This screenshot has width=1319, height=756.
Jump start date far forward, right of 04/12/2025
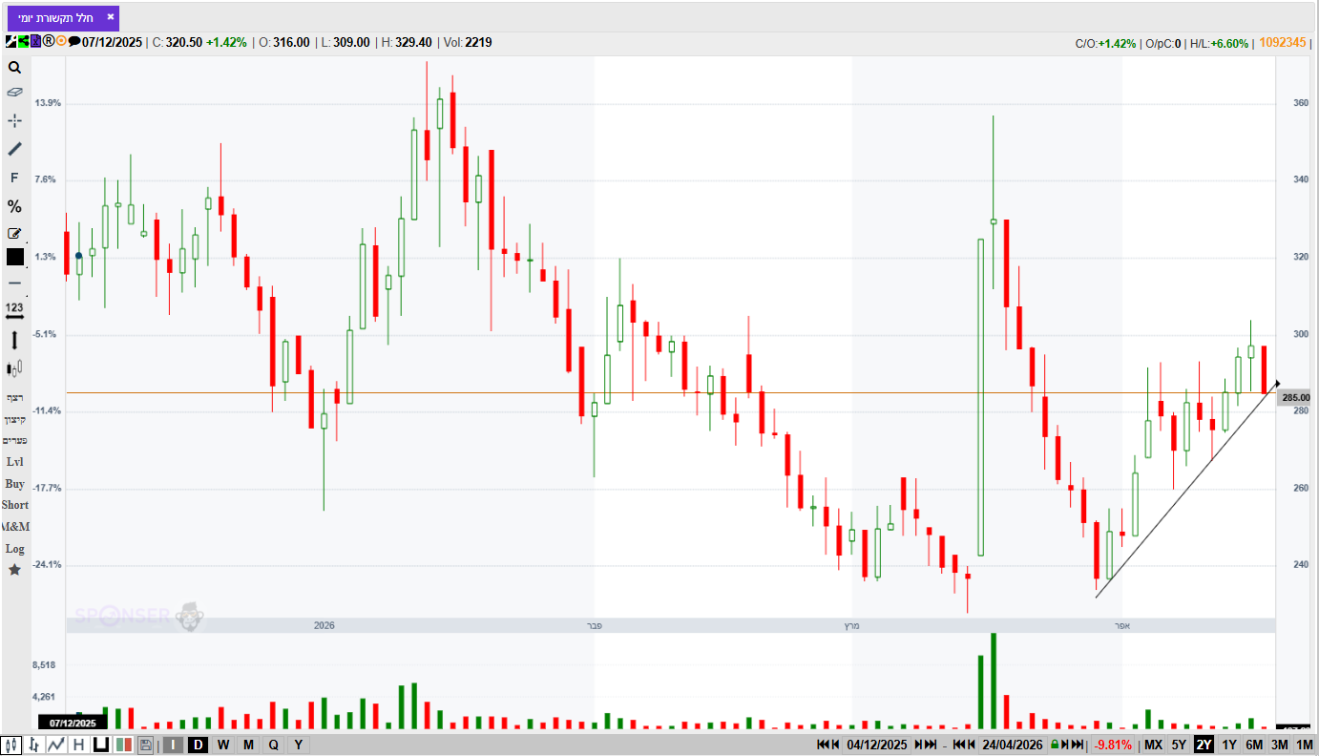(x=930, y=745)
